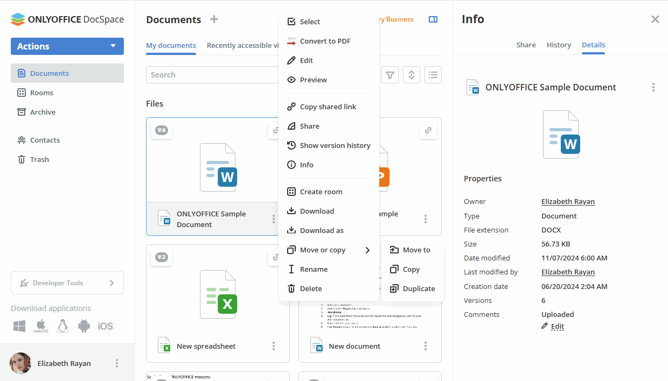Open the Documents section
The height and width of the screenshot is (381, 668).
(x=67, y=73)
